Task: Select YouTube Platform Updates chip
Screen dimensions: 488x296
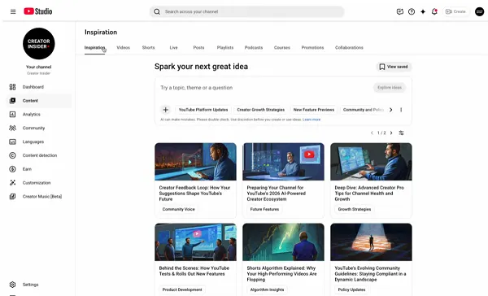Action: (x=203, y=110)
